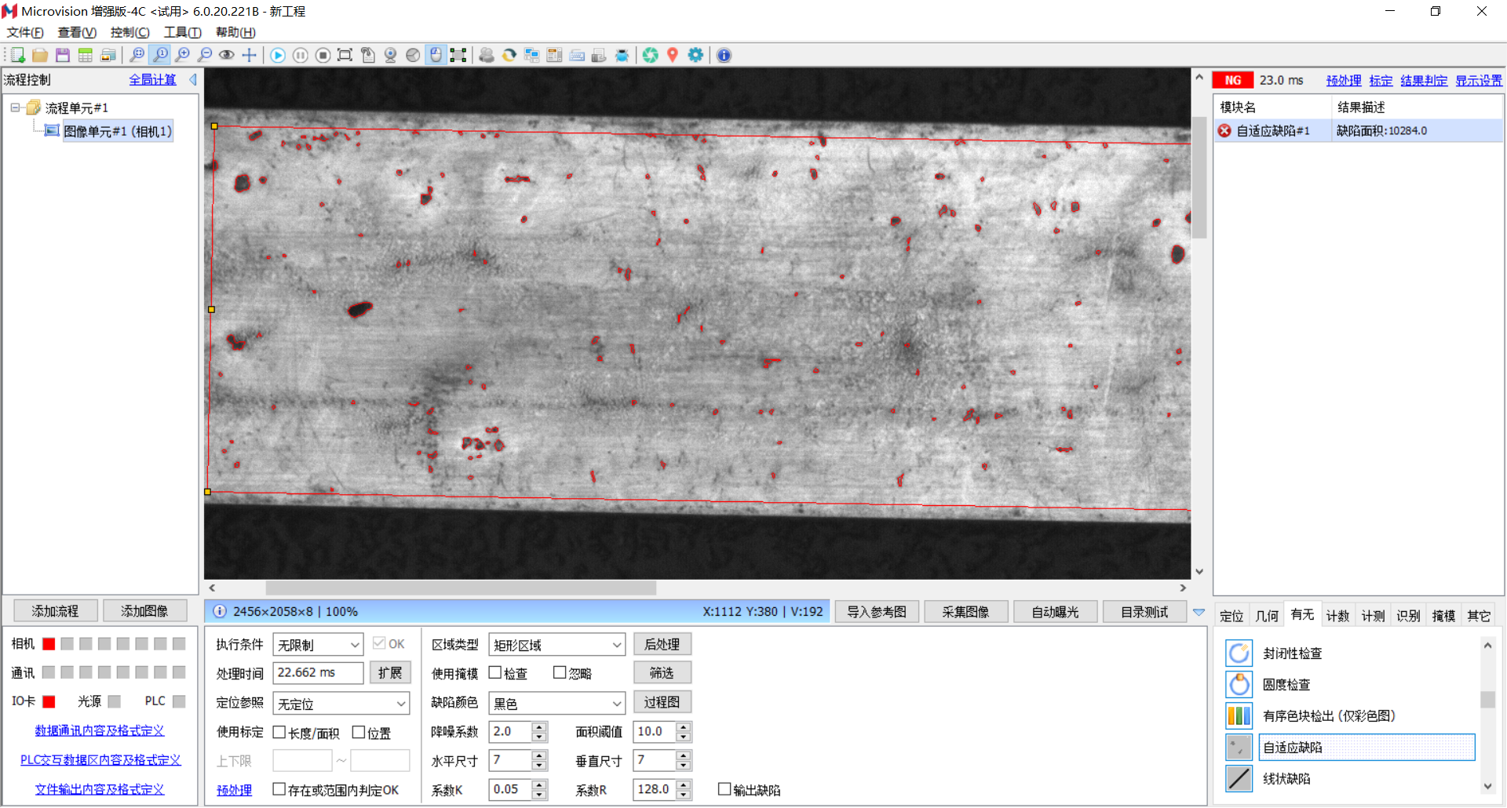Toggle the 检查 checkbox under 使用掩模
Viewport: 1507px width, 808px height.
495,672
